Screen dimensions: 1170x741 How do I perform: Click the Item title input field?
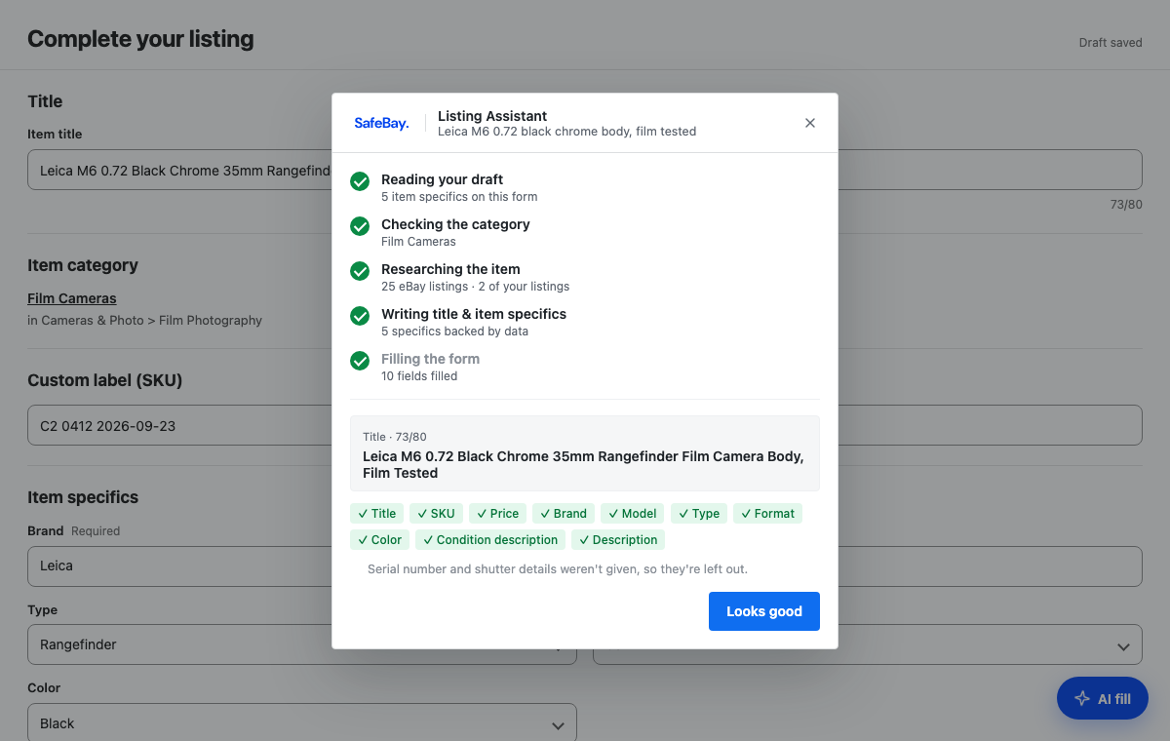pos(585,170)
